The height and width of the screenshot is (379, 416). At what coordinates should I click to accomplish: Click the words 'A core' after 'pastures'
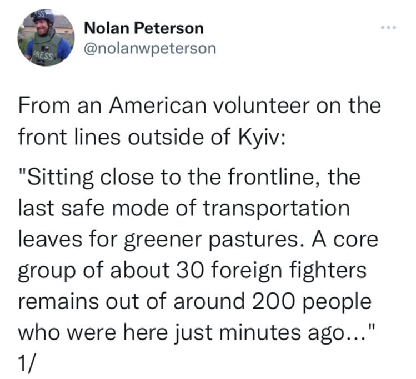tap(345, 240)
